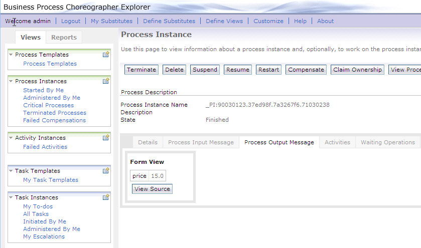Open the Activity Instances section edit icon

click(x=106, y=138)
